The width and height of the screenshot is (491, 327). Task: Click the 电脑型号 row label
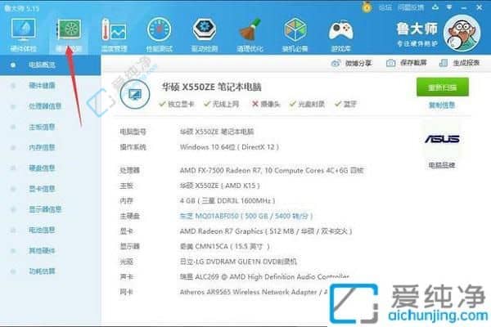pos(133,132)
